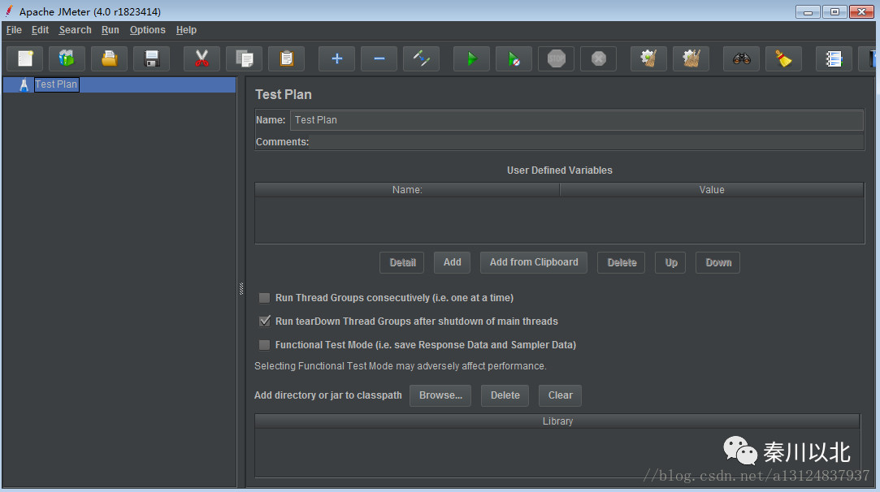This screenshot has width=880, height=492.
Task: Collapse all nodes with minus icon
Action: point(379,58)
